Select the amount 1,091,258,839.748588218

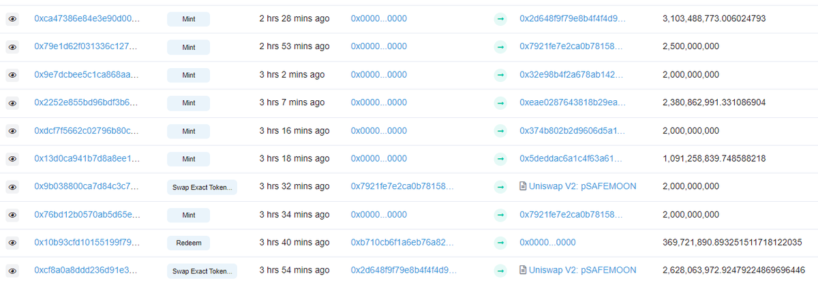(x=714, y=158)
